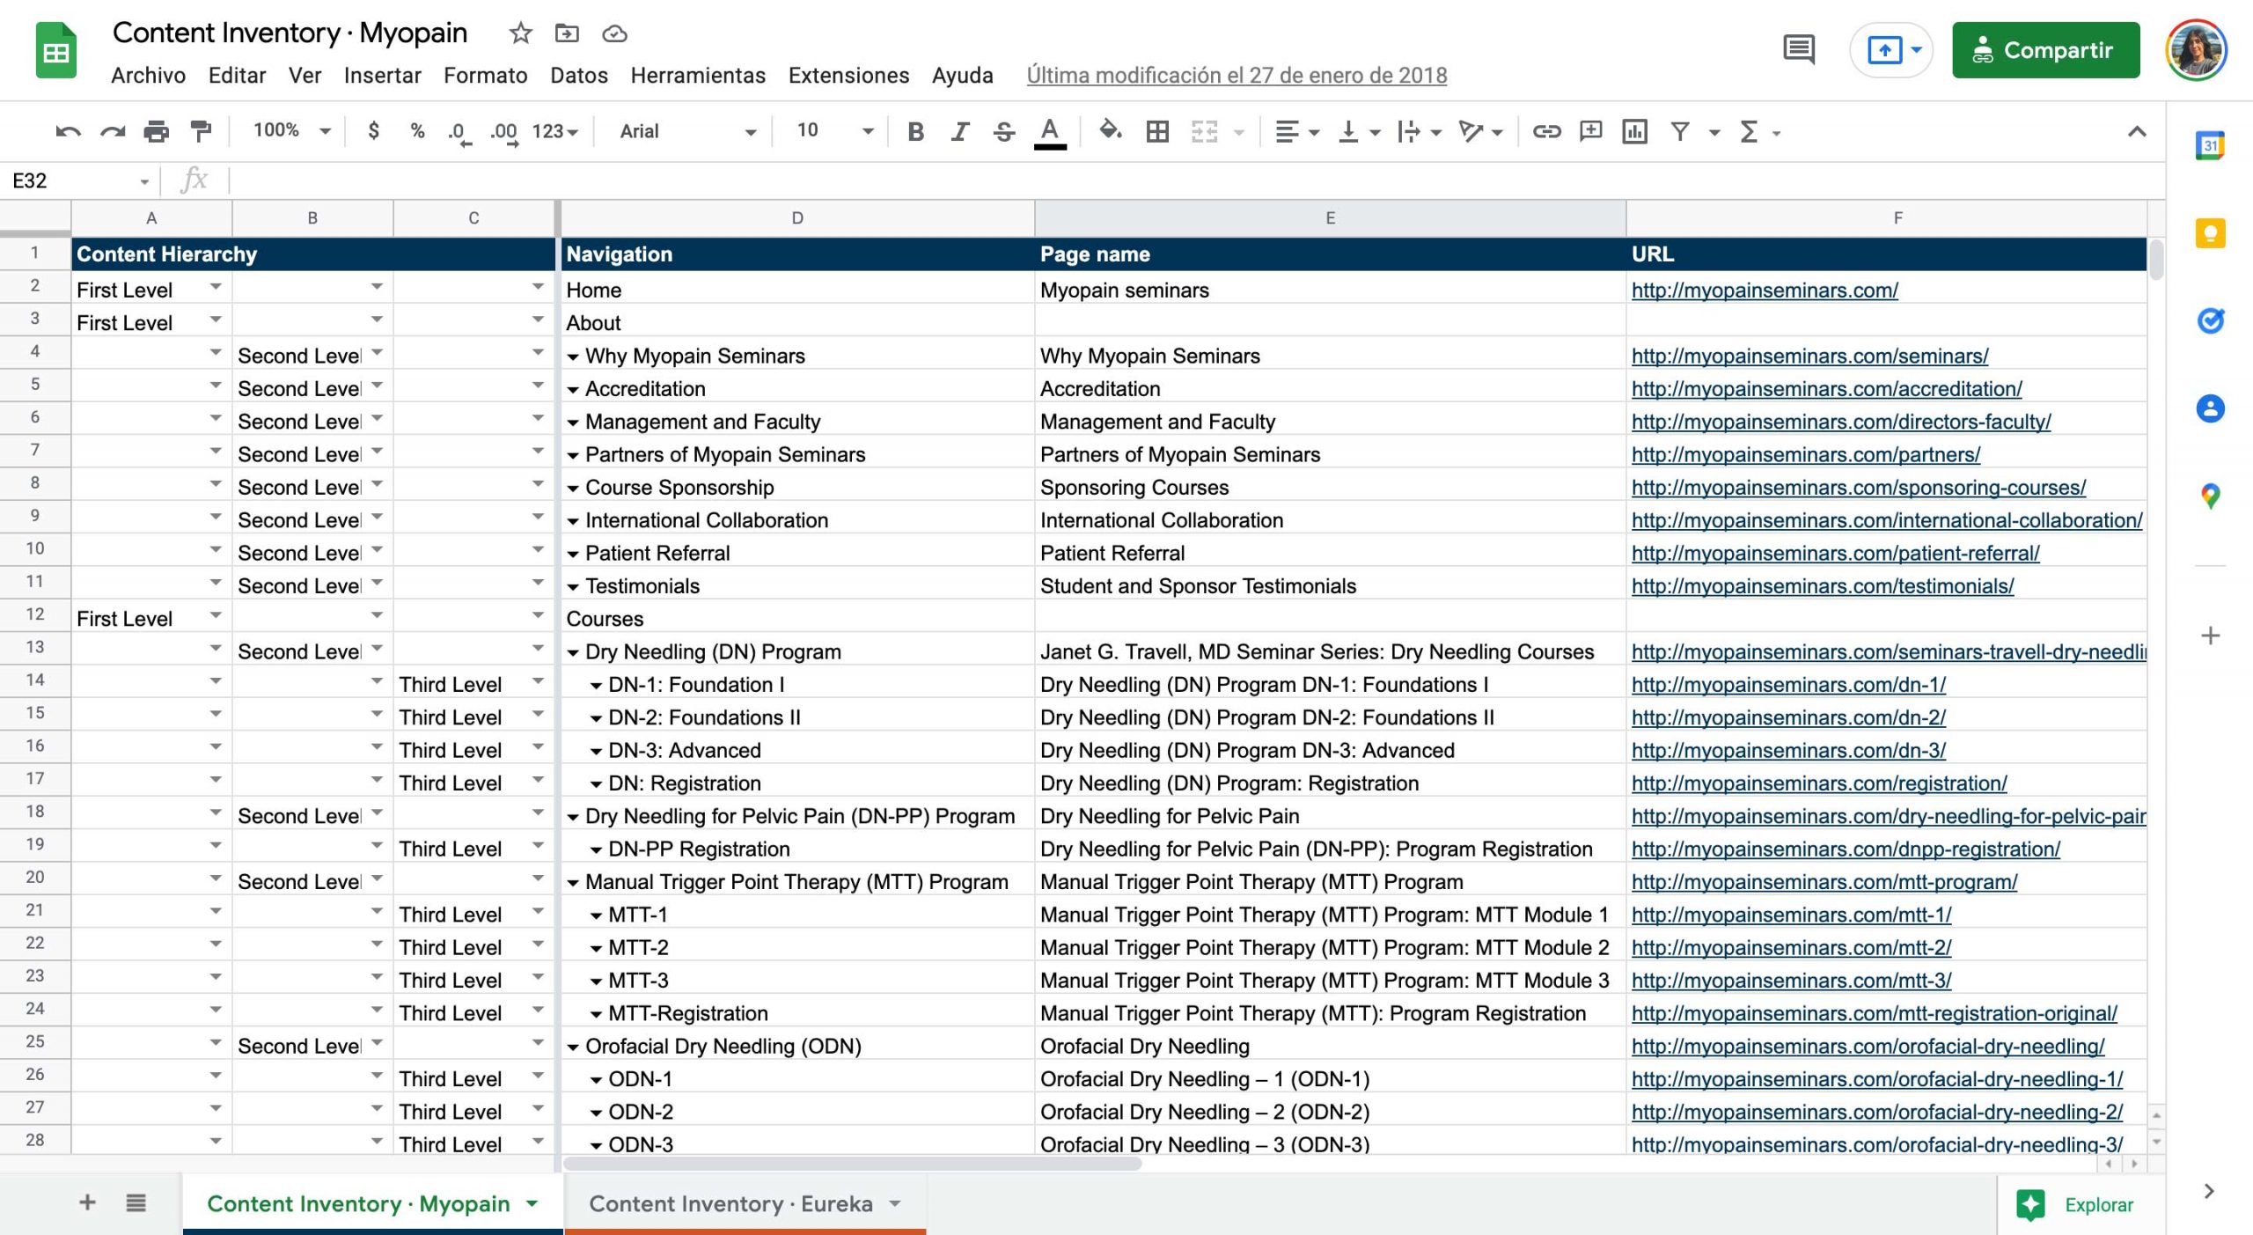Open the myopainseminars.com/partners/ link
This screenshot has height=1235, width=2253.
[1806, 454]
